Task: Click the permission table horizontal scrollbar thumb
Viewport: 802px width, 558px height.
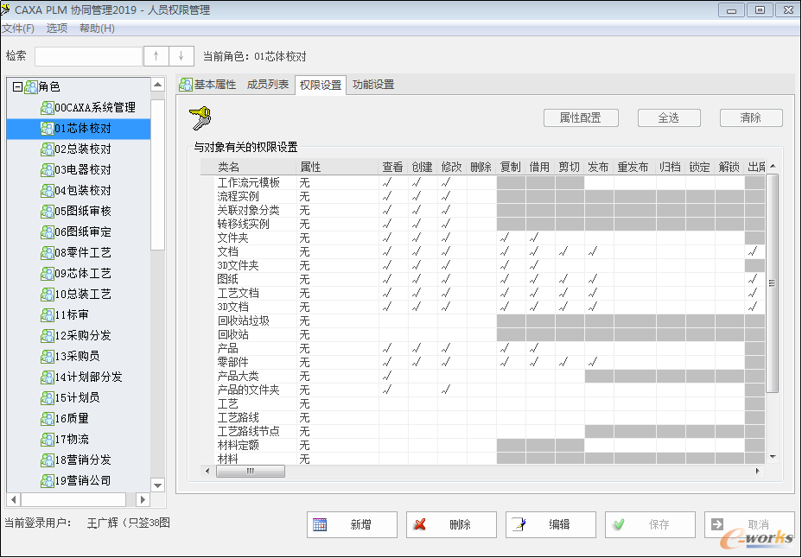Action: pos(250,471)
